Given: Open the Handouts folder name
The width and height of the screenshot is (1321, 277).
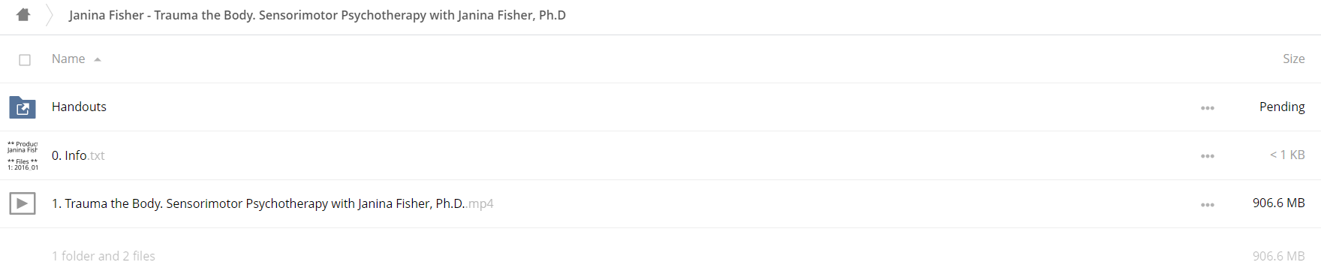Looking at the screenshot, I should (x=79, y=107).
